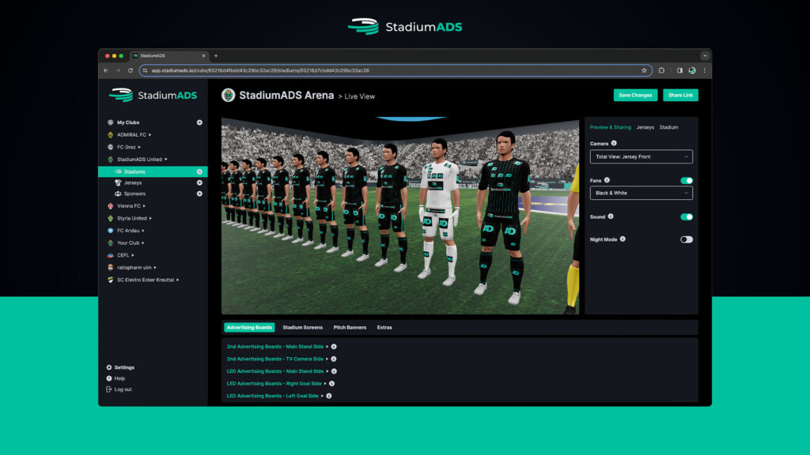
Task: Select Stadiums in the sidebar
Action: (153, 171)
